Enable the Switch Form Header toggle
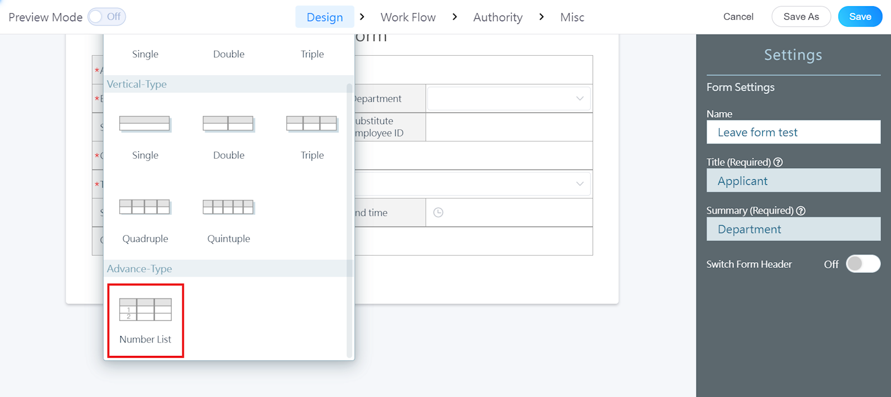891x397 pixels. tap(863, 264)
